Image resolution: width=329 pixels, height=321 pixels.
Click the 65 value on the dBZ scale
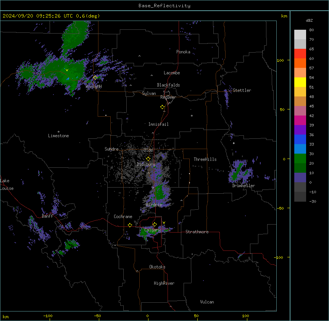pyautogui.click(x=311, y=49)
